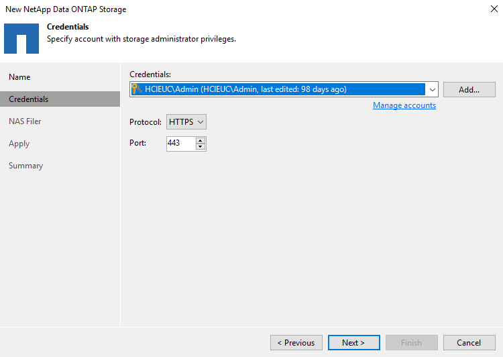503x357 pixels.
Task: Click the window title New NetApp Data ONTAP Storage
Action: click(x=66, y=9)
